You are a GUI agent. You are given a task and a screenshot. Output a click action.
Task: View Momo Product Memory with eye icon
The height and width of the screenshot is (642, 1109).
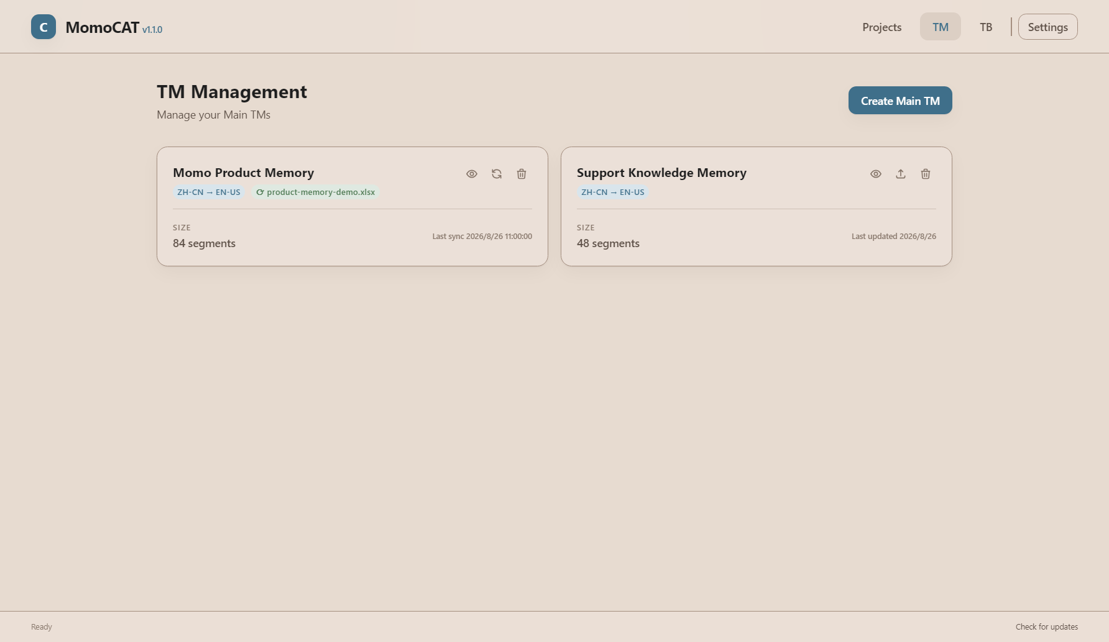[x=472, y=174]
